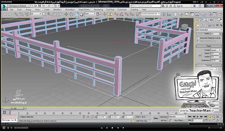This screenshot has height=131, width=225.
Task: Open the Select by Name list icon
Action: pyautogui.click(x=49, y=14)
